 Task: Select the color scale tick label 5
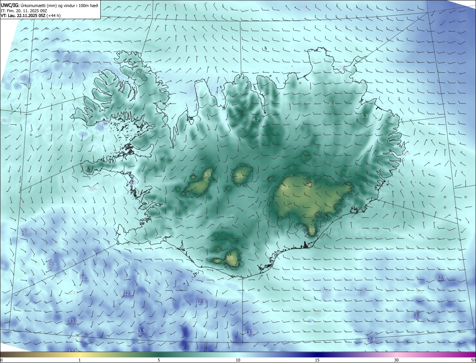159,360
